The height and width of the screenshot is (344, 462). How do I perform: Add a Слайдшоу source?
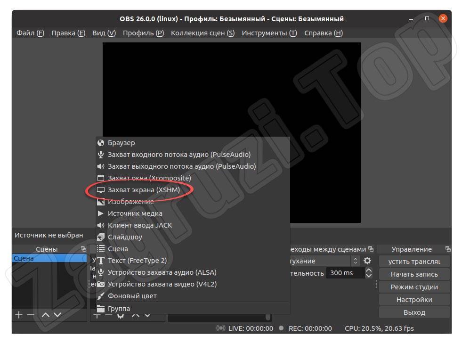pyautogui.click(x=193, y=237)
